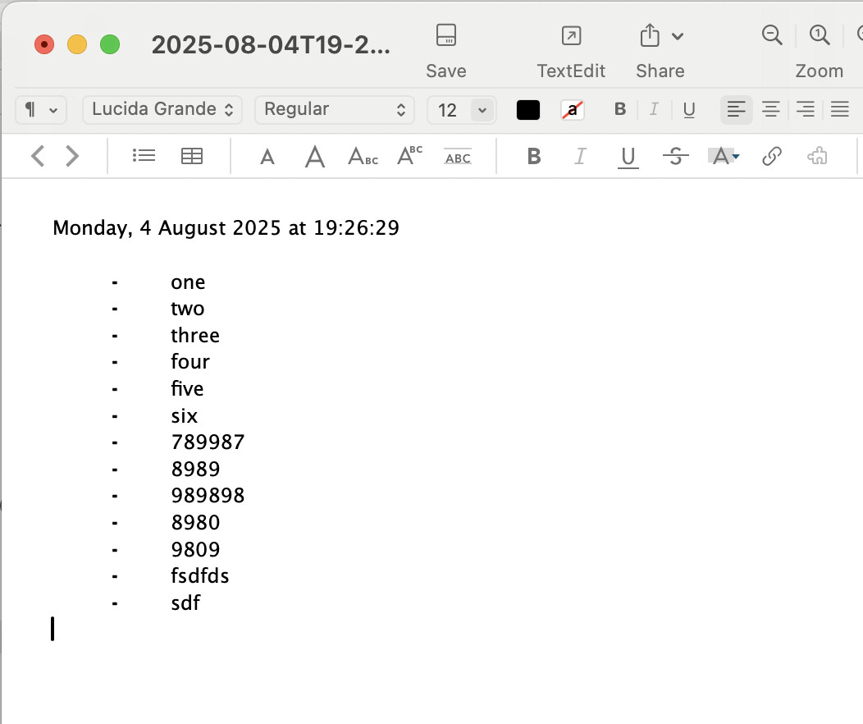
Task: Open the paragraph style pilcrow menu
Action: pyautogui.click(x=40, y=109)
